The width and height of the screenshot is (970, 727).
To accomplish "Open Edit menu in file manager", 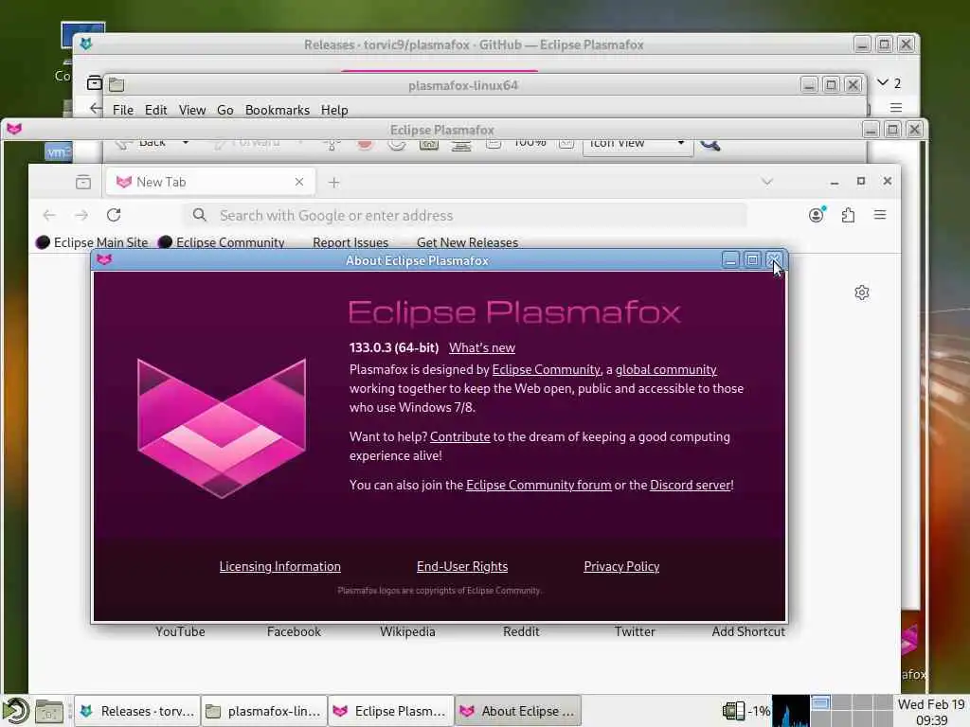I will [156, 110].
